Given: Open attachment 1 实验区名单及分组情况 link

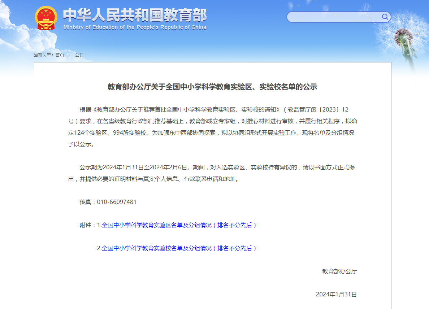Looking at the screenshot, I should (x=179, y=225).
